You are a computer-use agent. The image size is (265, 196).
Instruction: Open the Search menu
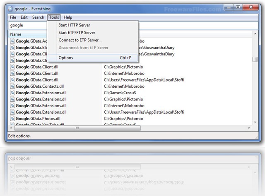click(x=38, y=17)
